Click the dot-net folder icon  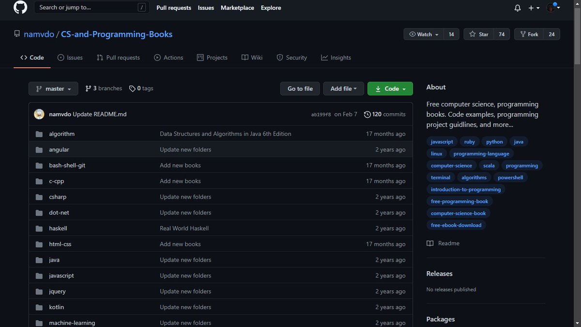39,213
